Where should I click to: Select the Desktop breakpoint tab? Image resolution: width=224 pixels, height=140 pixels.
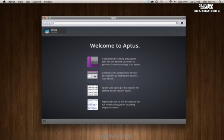click(55, 31)
